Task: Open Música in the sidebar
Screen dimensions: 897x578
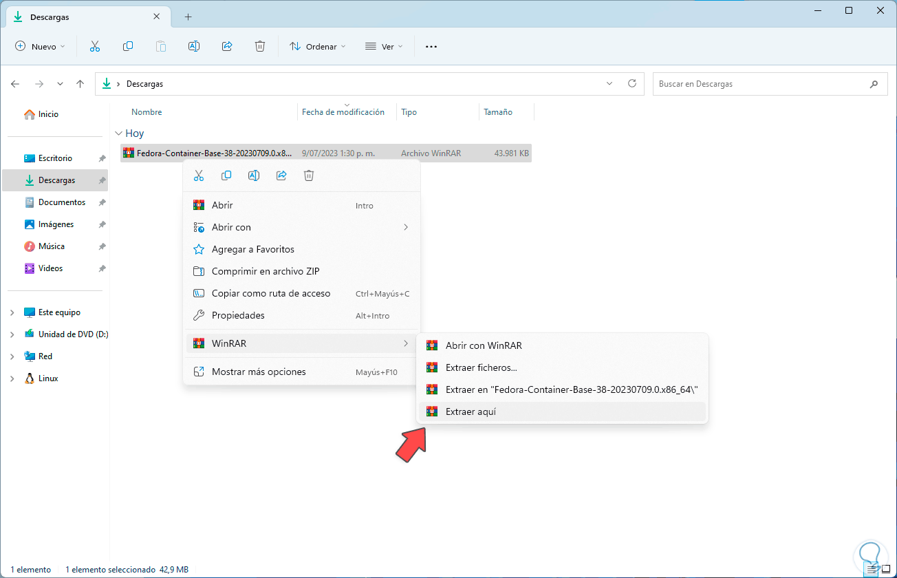Action: coord(55,246)
